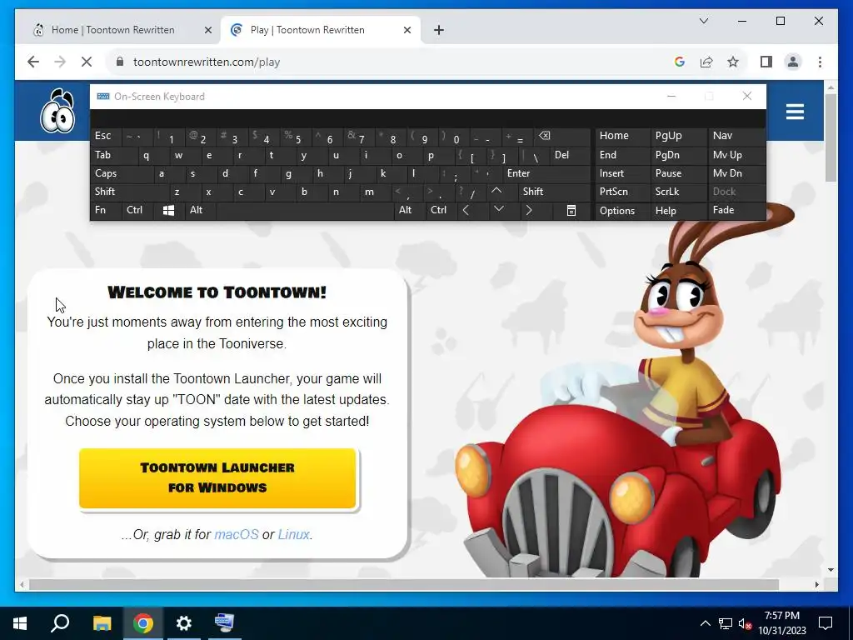Click the Backspace key on On-Screen Keyboard
The image size is (853, 640).
[x=562, y=137]
